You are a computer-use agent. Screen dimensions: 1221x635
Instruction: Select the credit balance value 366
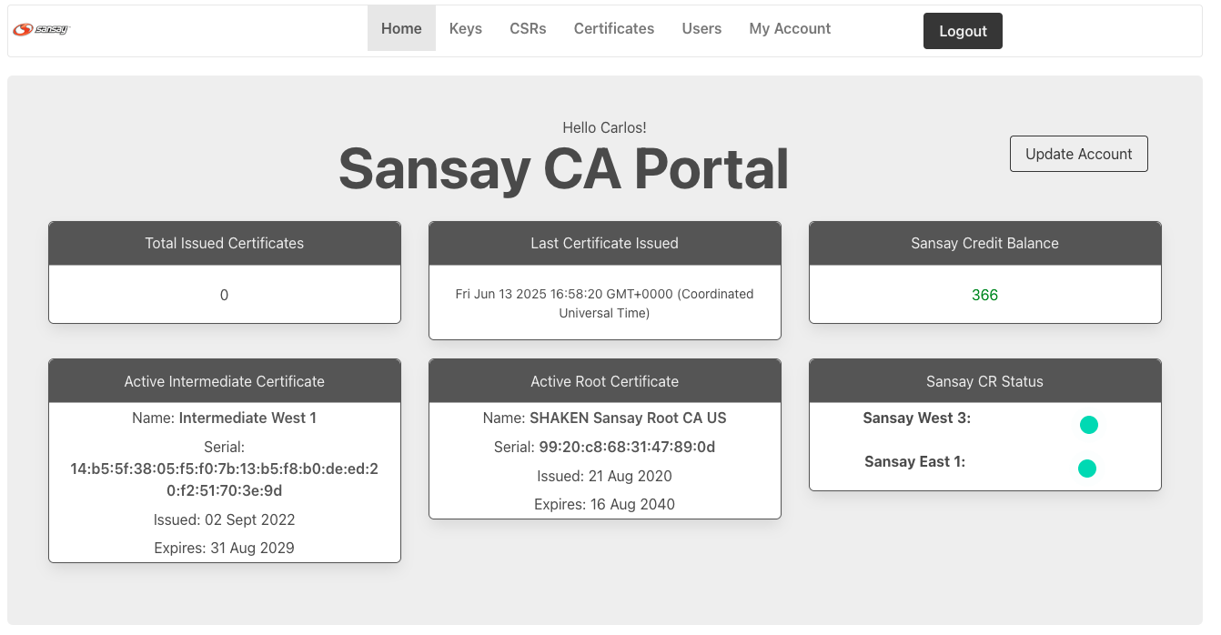point(984,295)
